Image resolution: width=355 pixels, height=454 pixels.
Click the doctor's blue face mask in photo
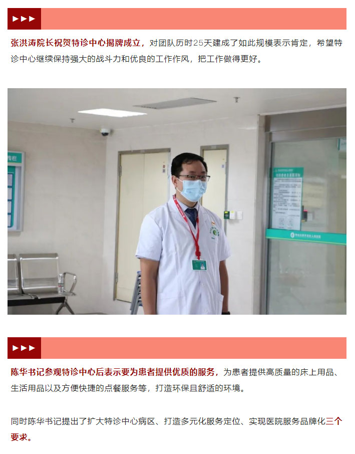(192, 189)
